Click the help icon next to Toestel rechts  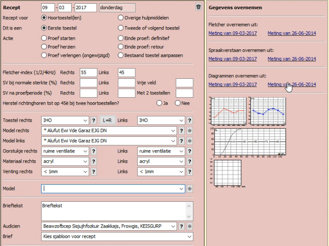[x=94, y=120]
